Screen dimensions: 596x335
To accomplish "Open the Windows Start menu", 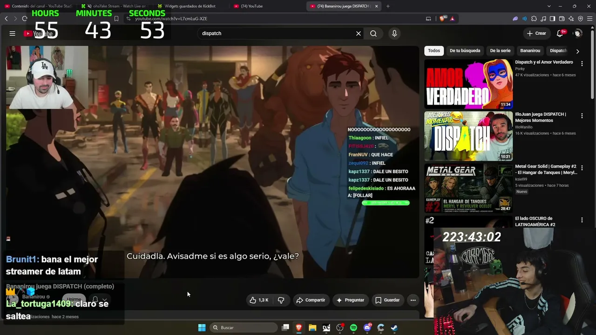I will coord(202,328).
